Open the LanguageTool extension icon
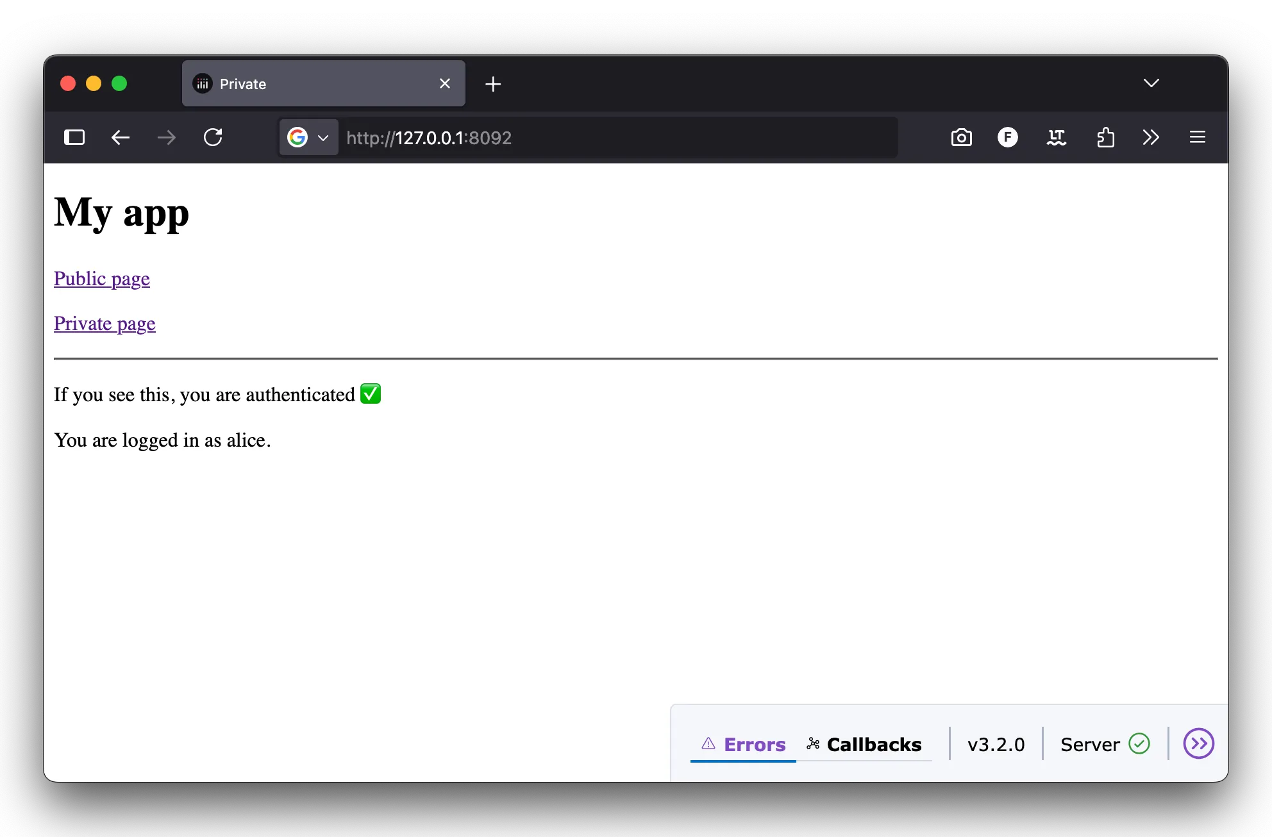1272x837 pixels. [1057, 137]
